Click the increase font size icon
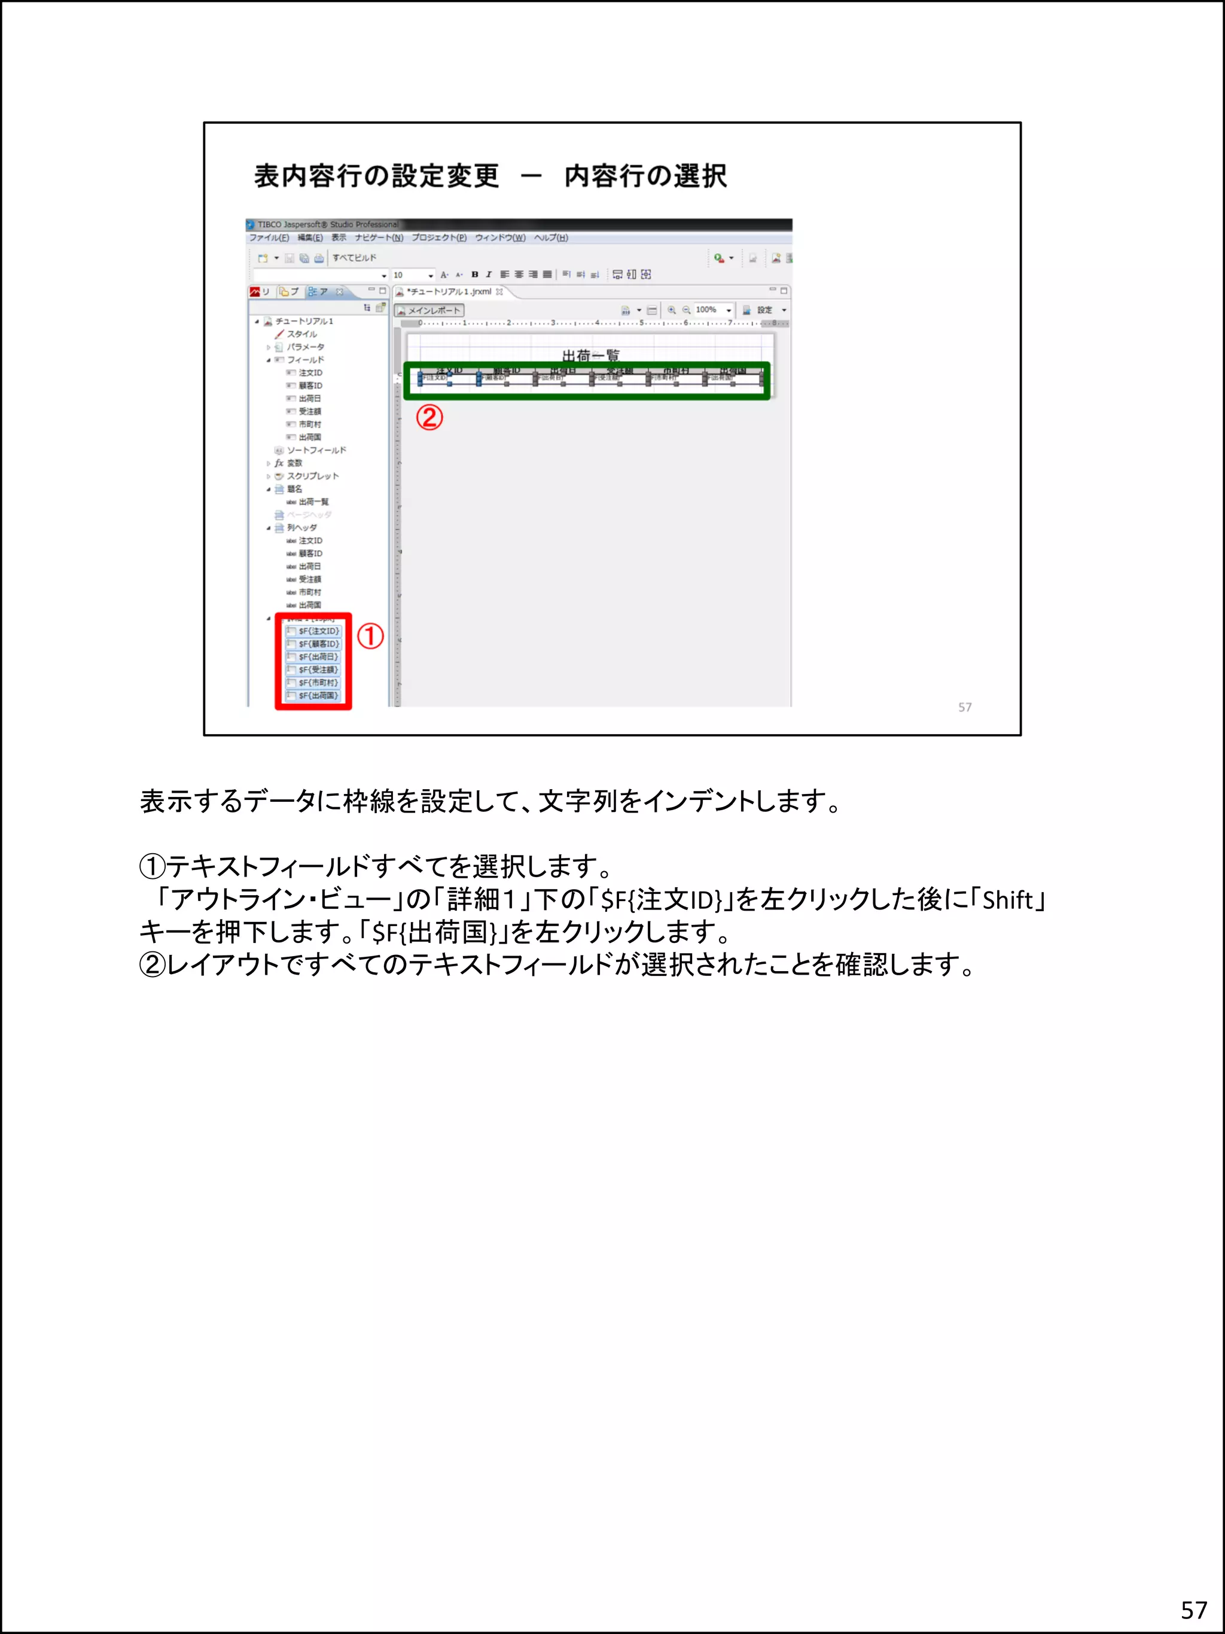This screenshot has height=1634, width=1225. click(444, 275)
